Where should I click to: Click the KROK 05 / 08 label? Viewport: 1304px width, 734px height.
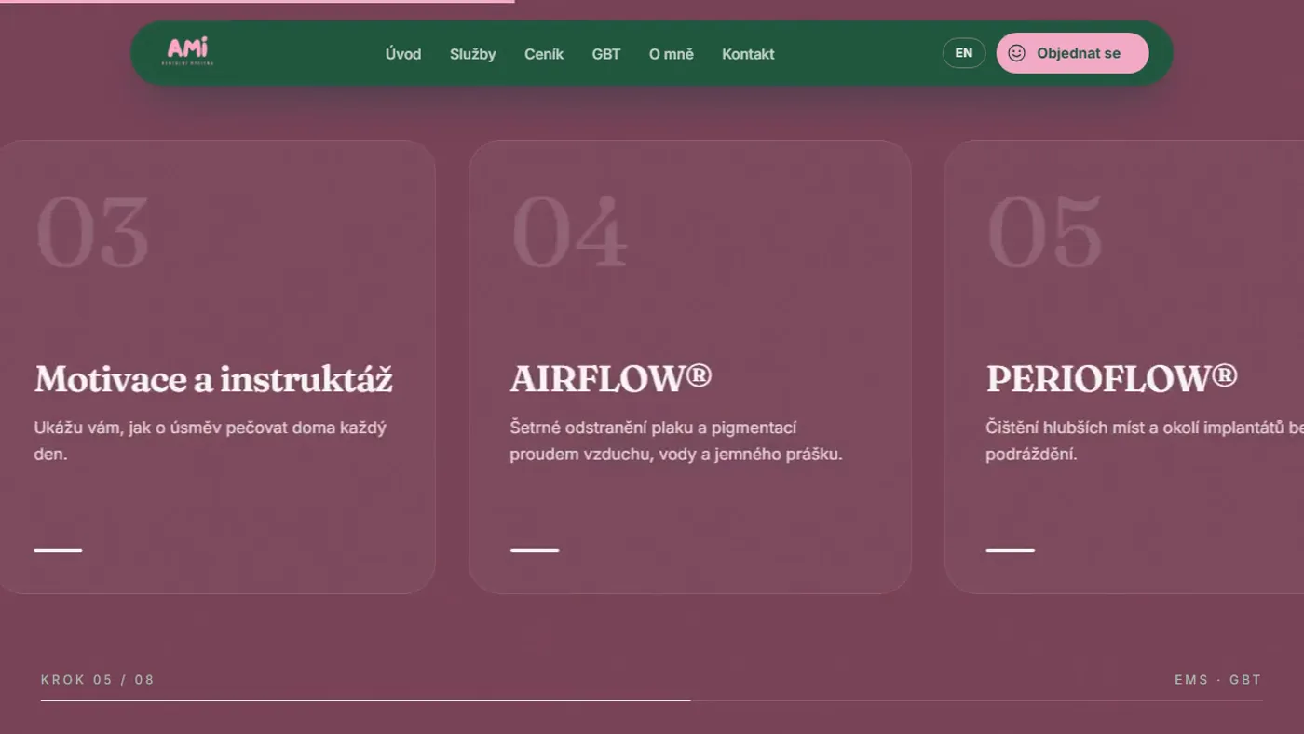coord(98,680)
